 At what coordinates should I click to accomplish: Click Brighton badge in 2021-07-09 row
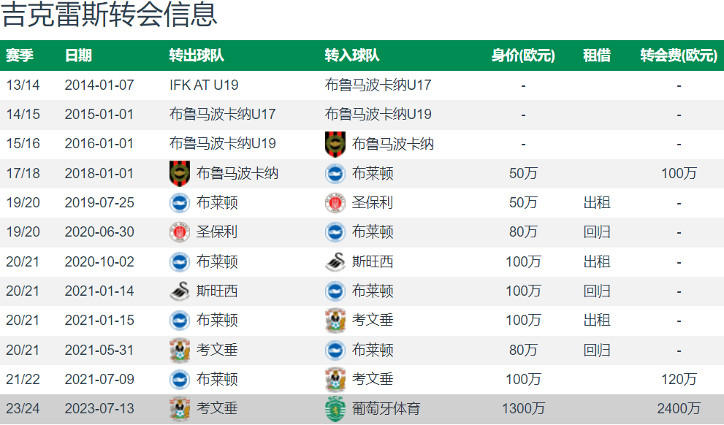click(180, 379)
